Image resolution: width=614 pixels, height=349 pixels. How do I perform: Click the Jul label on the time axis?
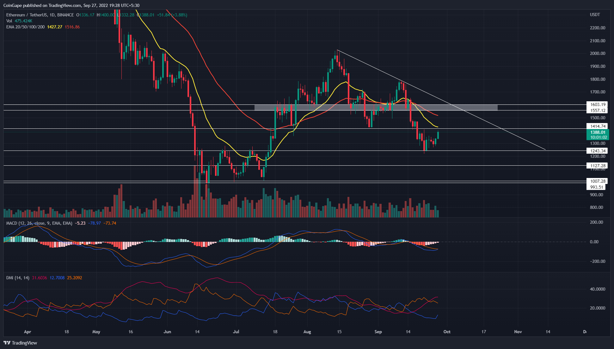click(236, 332)
